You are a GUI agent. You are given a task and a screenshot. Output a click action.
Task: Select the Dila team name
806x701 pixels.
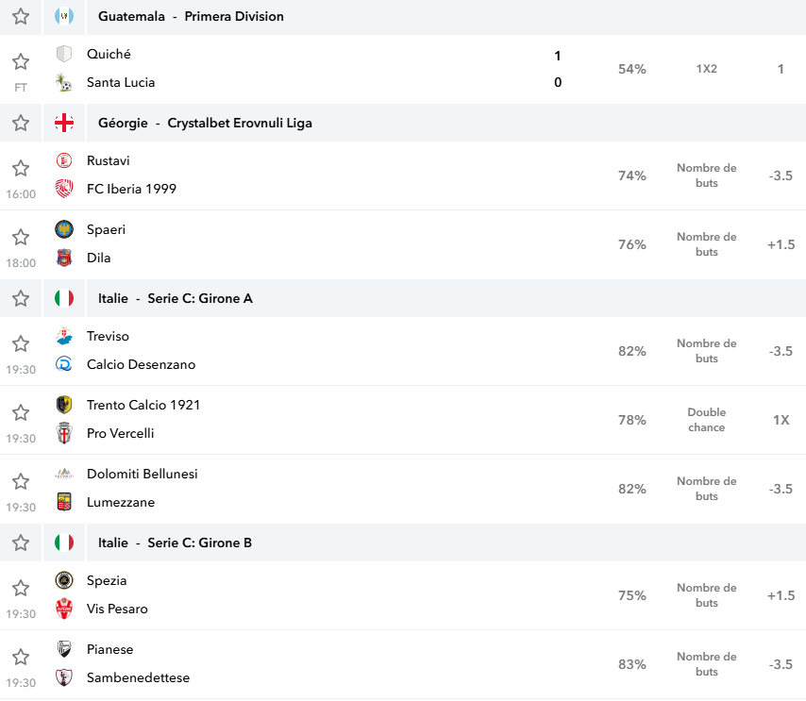99,258
